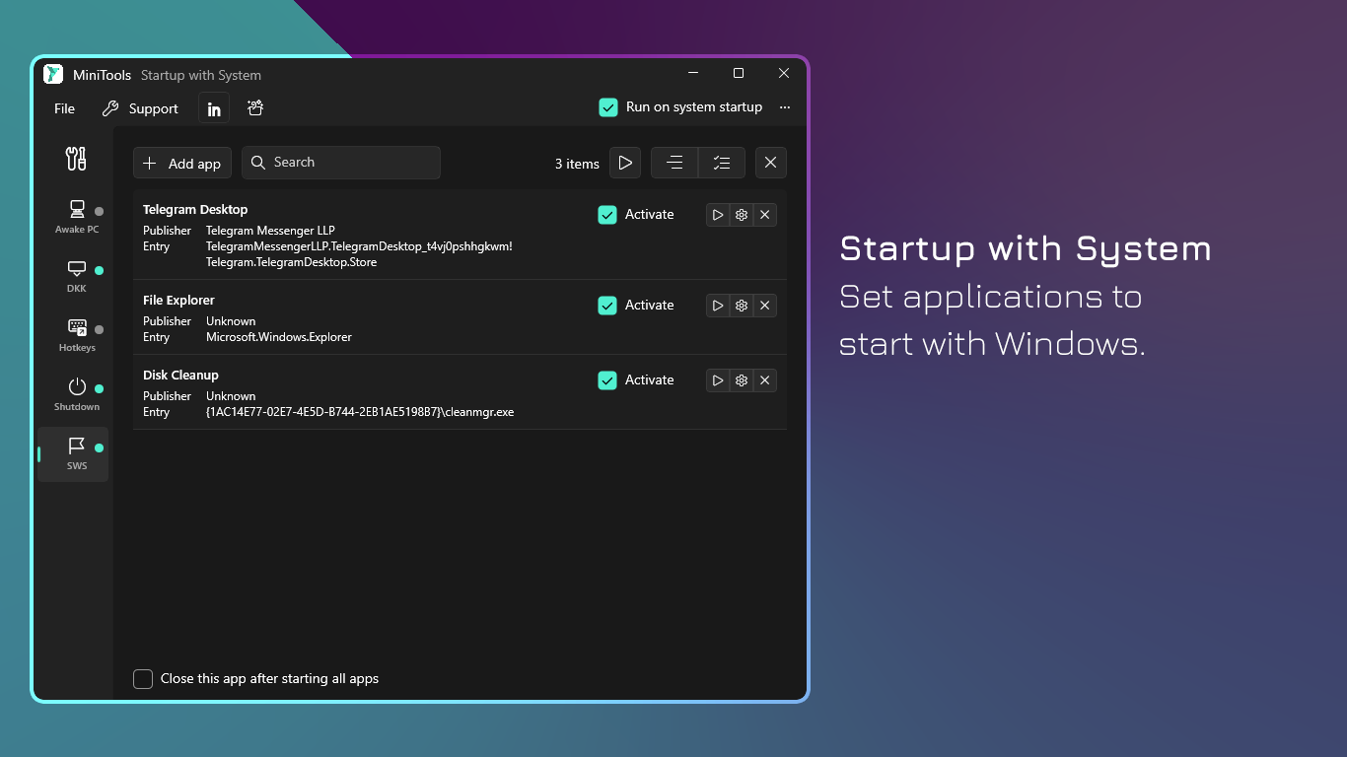Maximize the MiniTools window
Viewport: 1347px width, 757px height.
pyautogui.click(x=739, y=74)
